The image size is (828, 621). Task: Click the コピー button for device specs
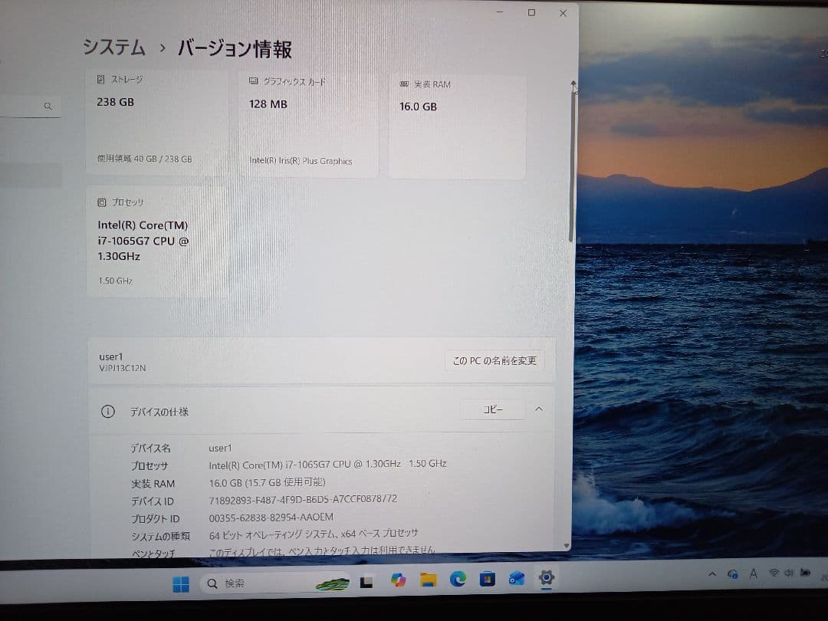click(x=493, y=409)
